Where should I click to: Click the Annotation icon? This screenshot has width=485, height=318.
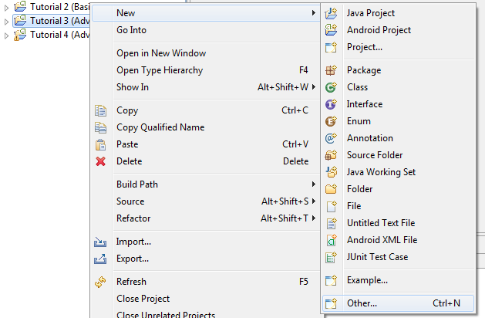(332, 138)
